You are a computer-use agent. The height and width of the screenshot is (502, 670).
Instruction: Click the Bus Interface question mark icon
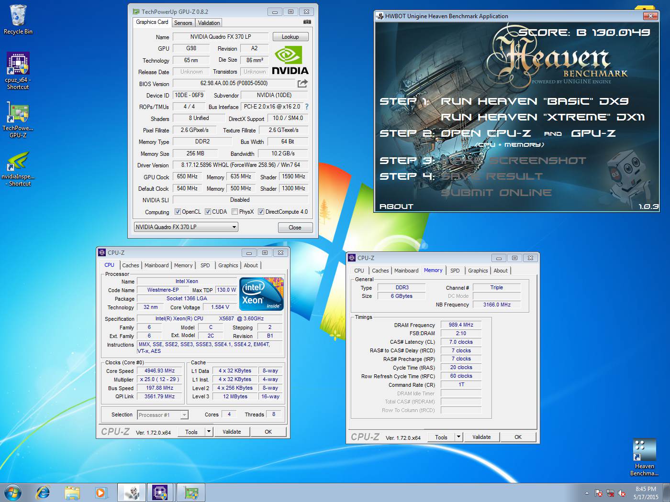(307, 107)
